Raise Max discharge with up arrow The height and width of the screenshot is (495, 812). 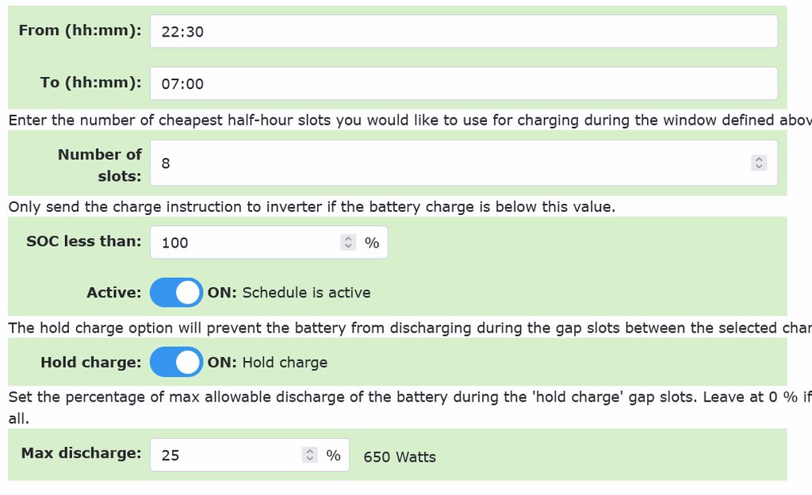(x=309, y=451)
